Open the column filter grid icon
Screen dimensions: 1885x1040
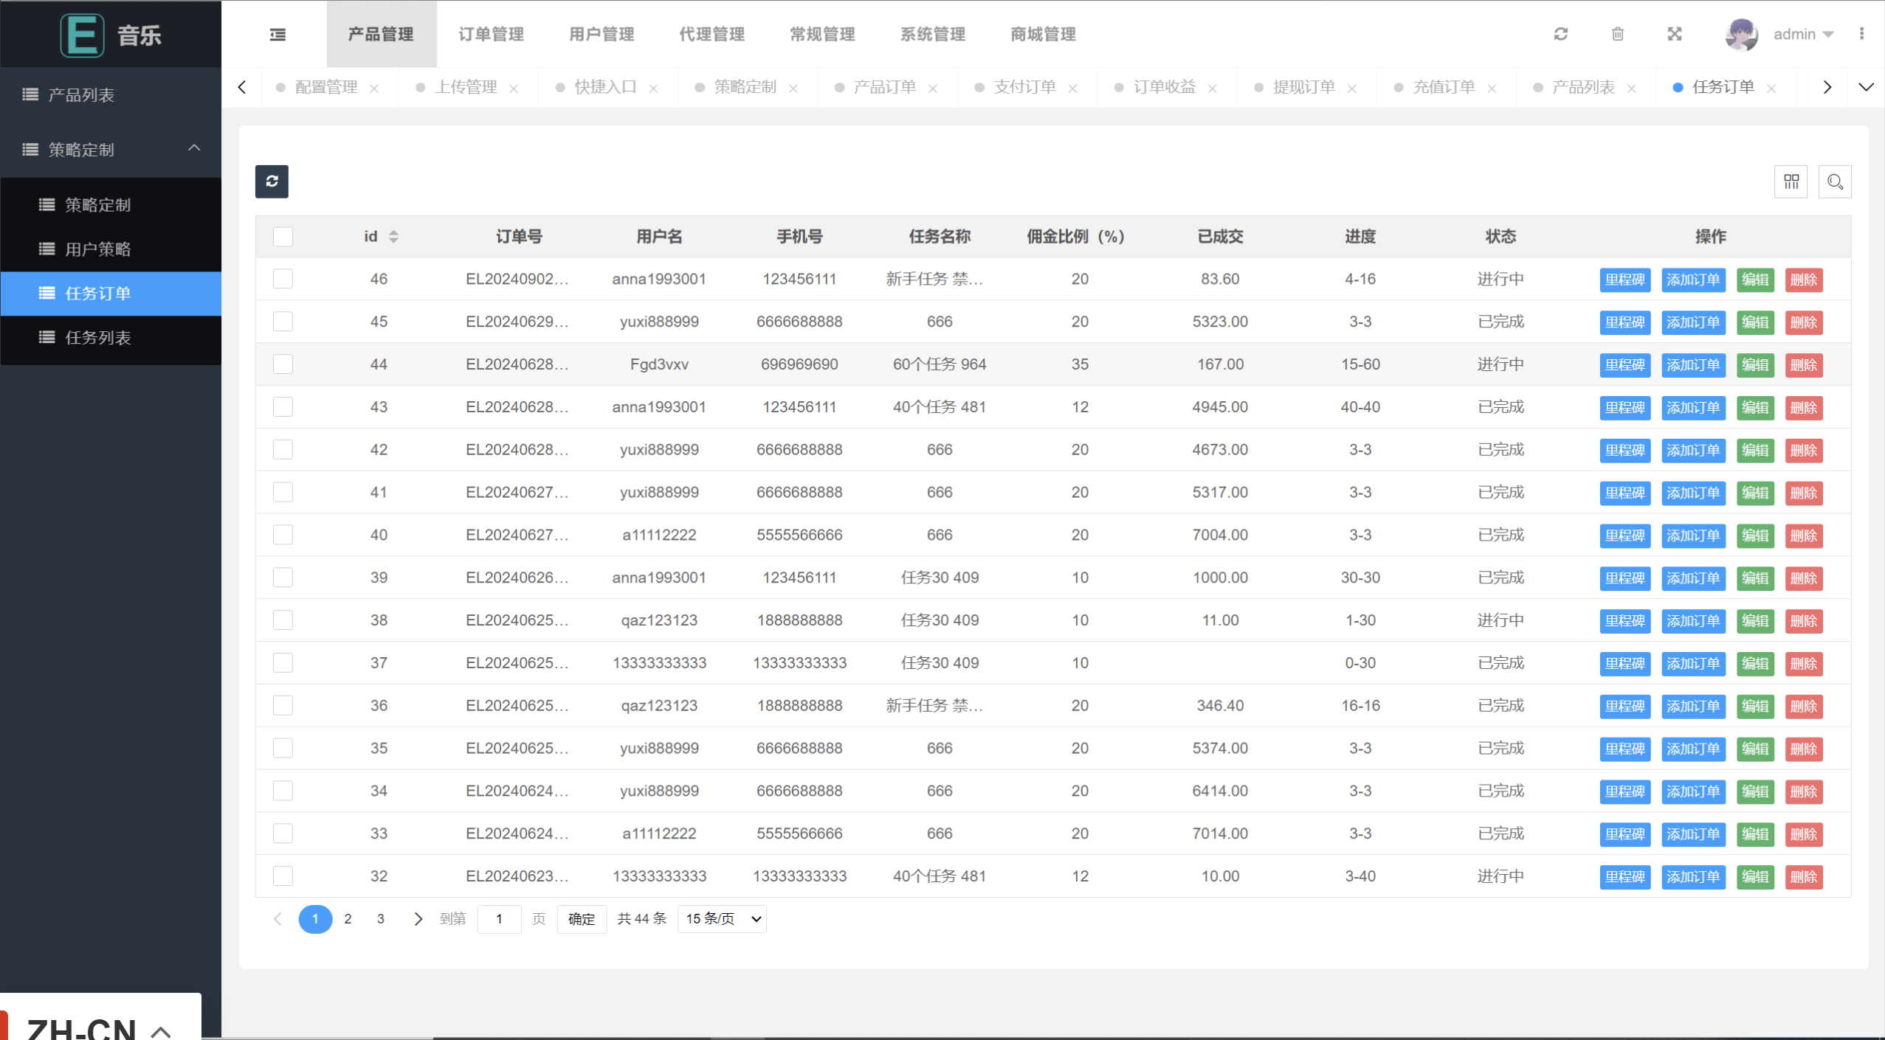click(1791, 181)
